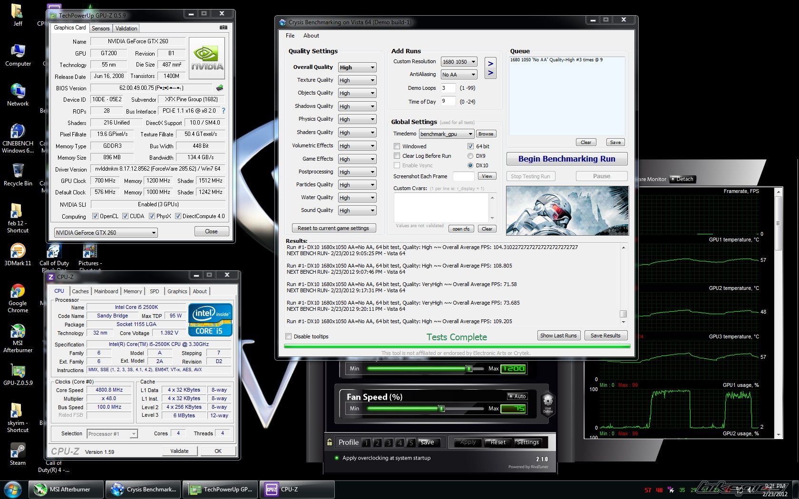Click Begin Benchmarking Run button
Screen dimensions: 799x499
pyautogui.click(x=566, y=159)
